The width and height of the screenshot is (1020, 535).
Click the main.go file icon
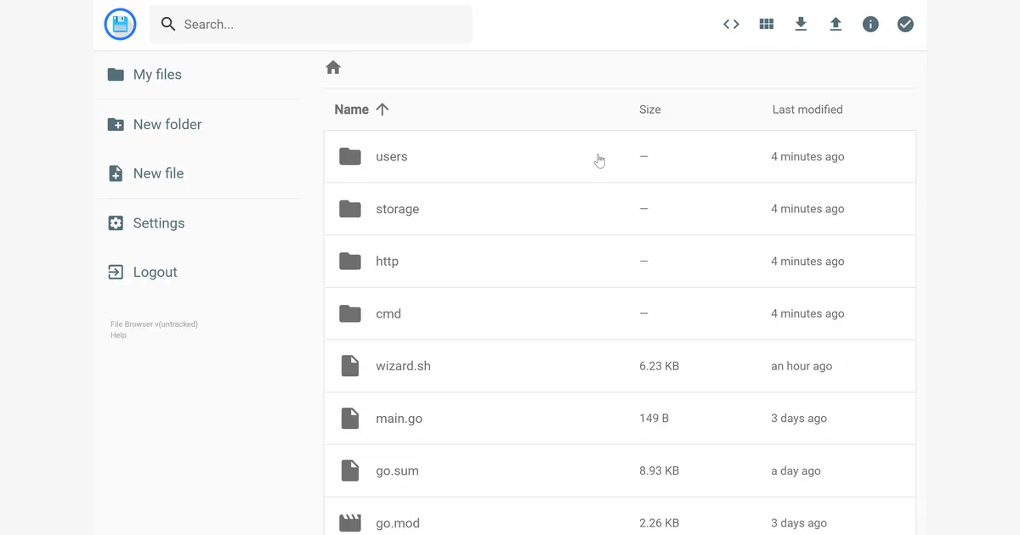pos(350,419)
